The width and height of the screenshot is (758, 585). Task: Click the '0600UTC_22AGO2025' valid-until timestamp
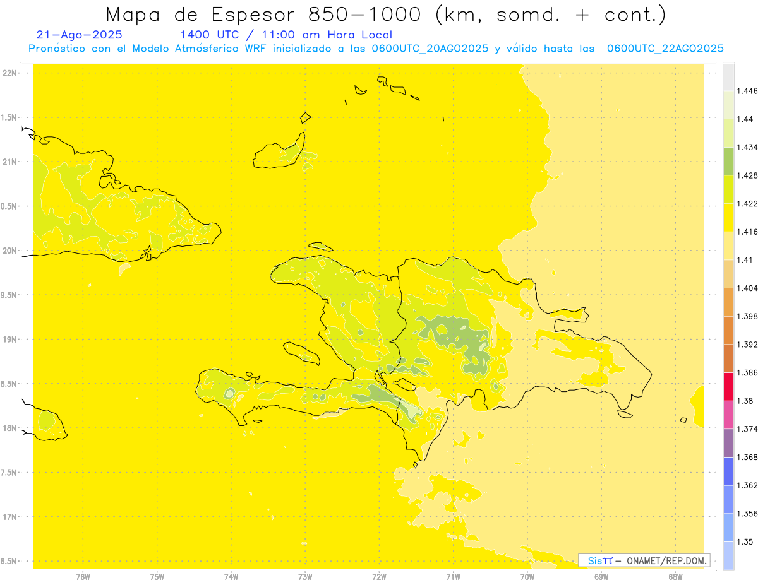point(665,49)
